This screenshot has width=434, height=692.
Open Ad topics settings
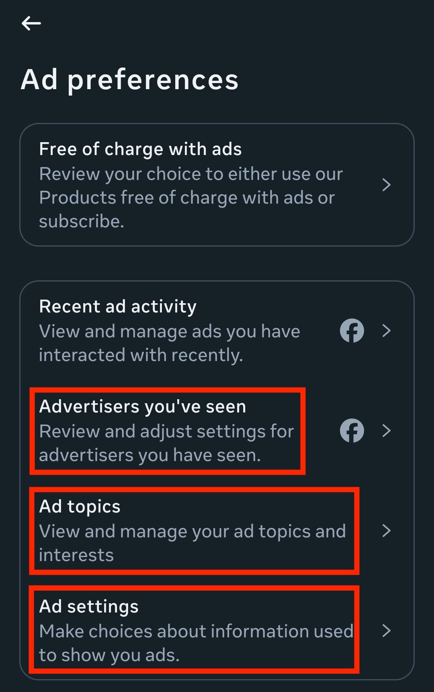[x=181, y=530]
